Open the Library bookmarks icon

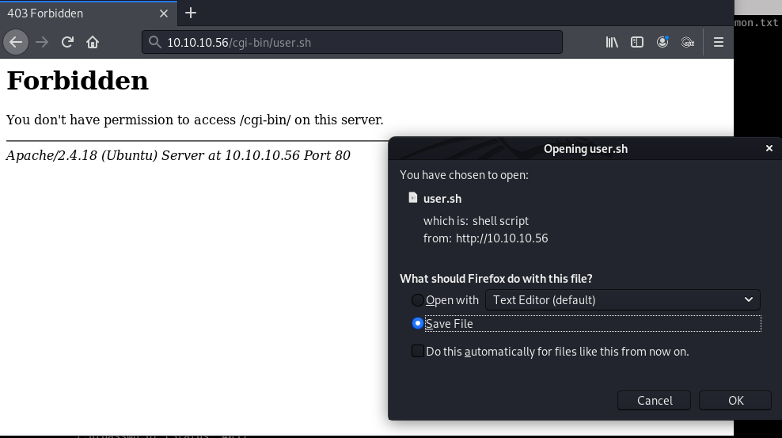[x=612, y=43]
